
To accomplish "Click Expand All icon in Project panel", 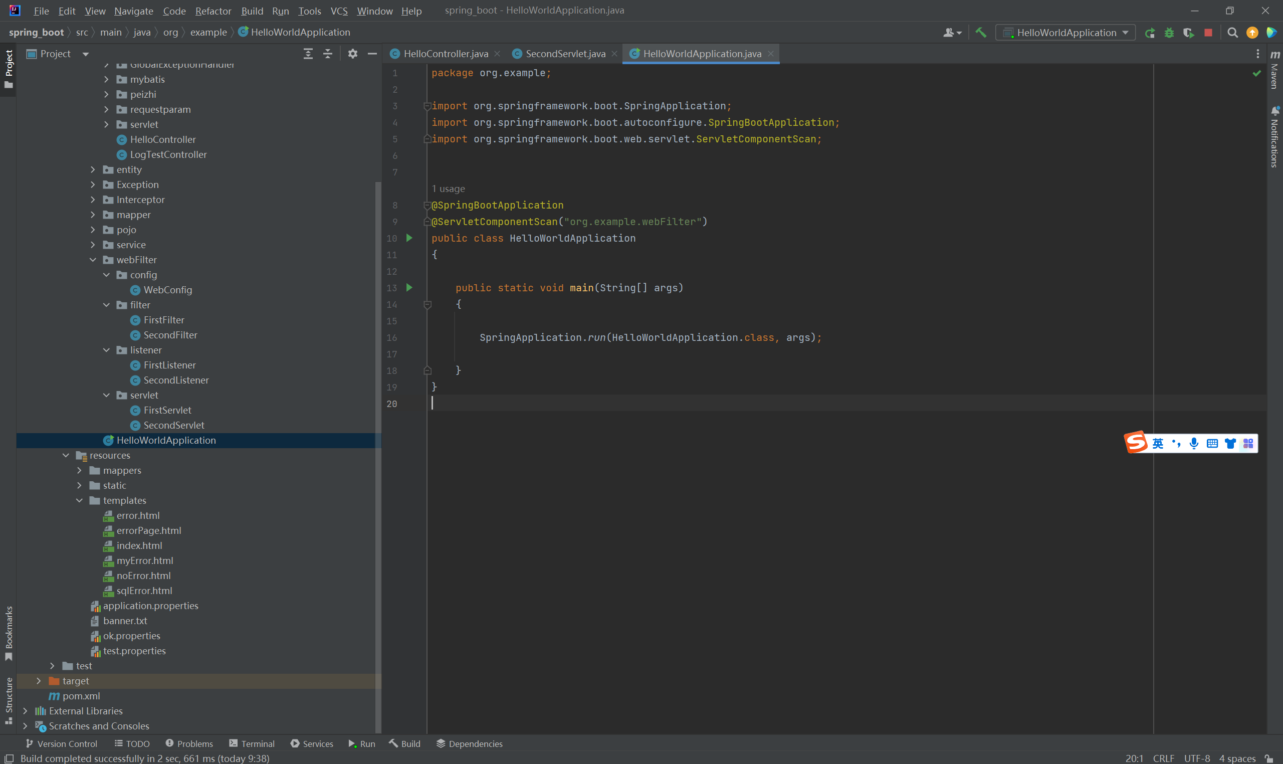I will [308, 54].
